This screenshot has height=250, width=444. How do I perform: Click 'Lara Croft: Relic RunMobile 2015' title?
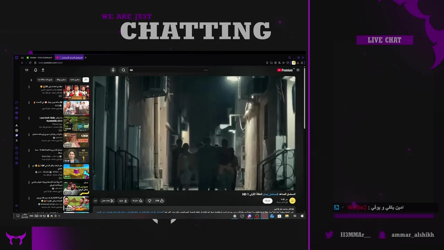(x=51, y=119)
